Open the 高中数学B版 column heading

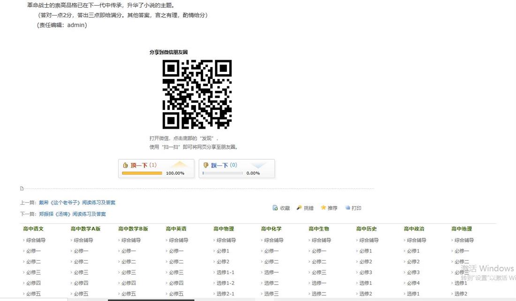pyautogui.click(x=133, y=229)
